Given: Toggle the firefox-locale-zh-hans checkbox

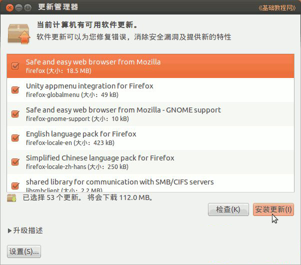Looking at the screenshot, I should [15, 161].
